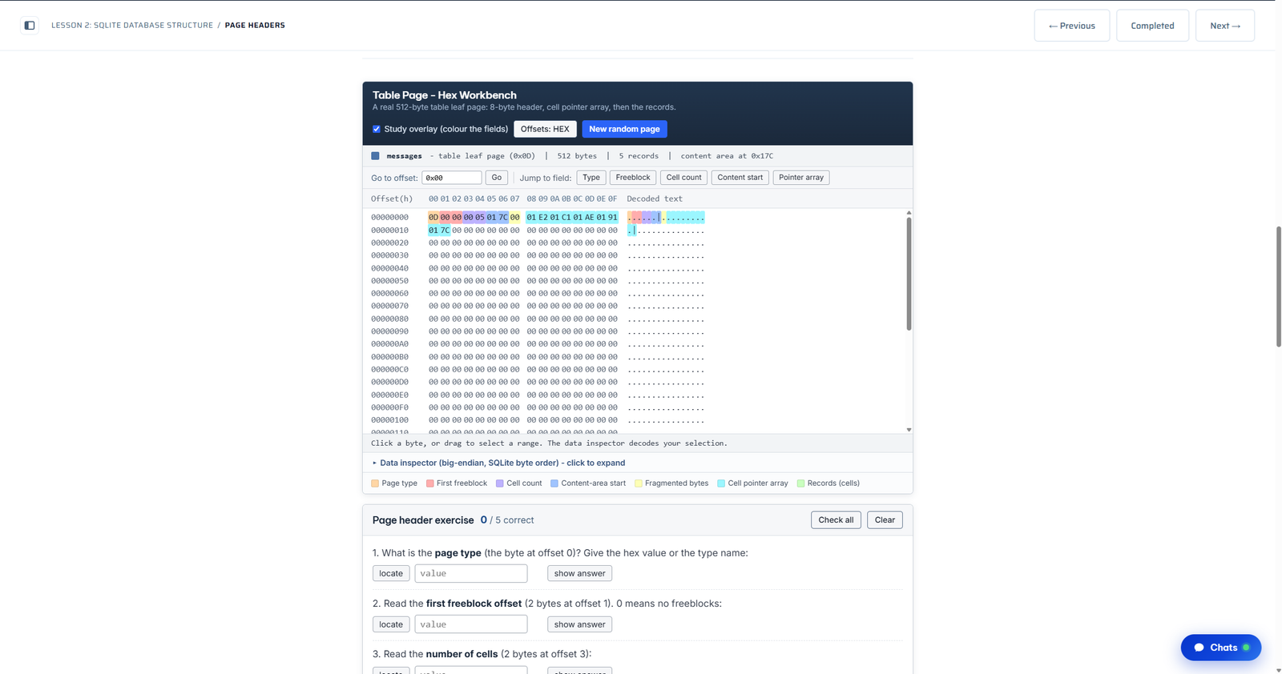Screen dimensions: 1282x674
Task: Click the PAGE HEADERS breadcrumb text
Action: 255,26
